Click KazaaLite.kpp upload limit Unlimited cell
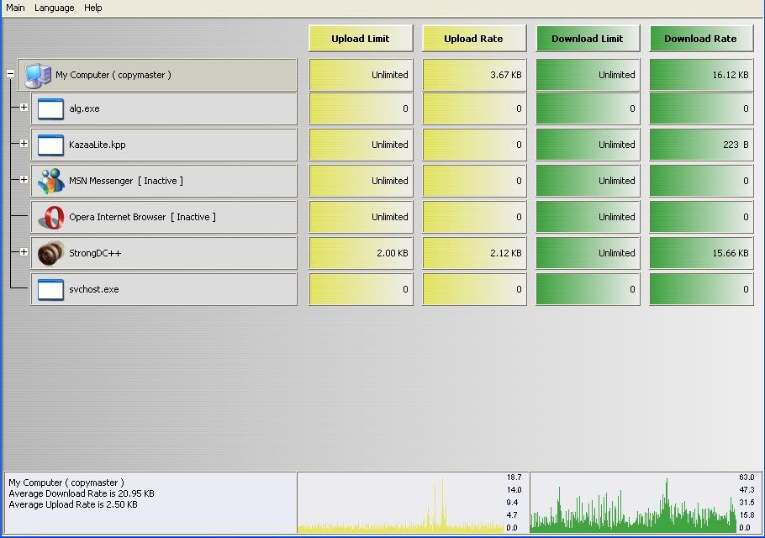This screenshot has width=765, height=538. (x=361, y=145)
